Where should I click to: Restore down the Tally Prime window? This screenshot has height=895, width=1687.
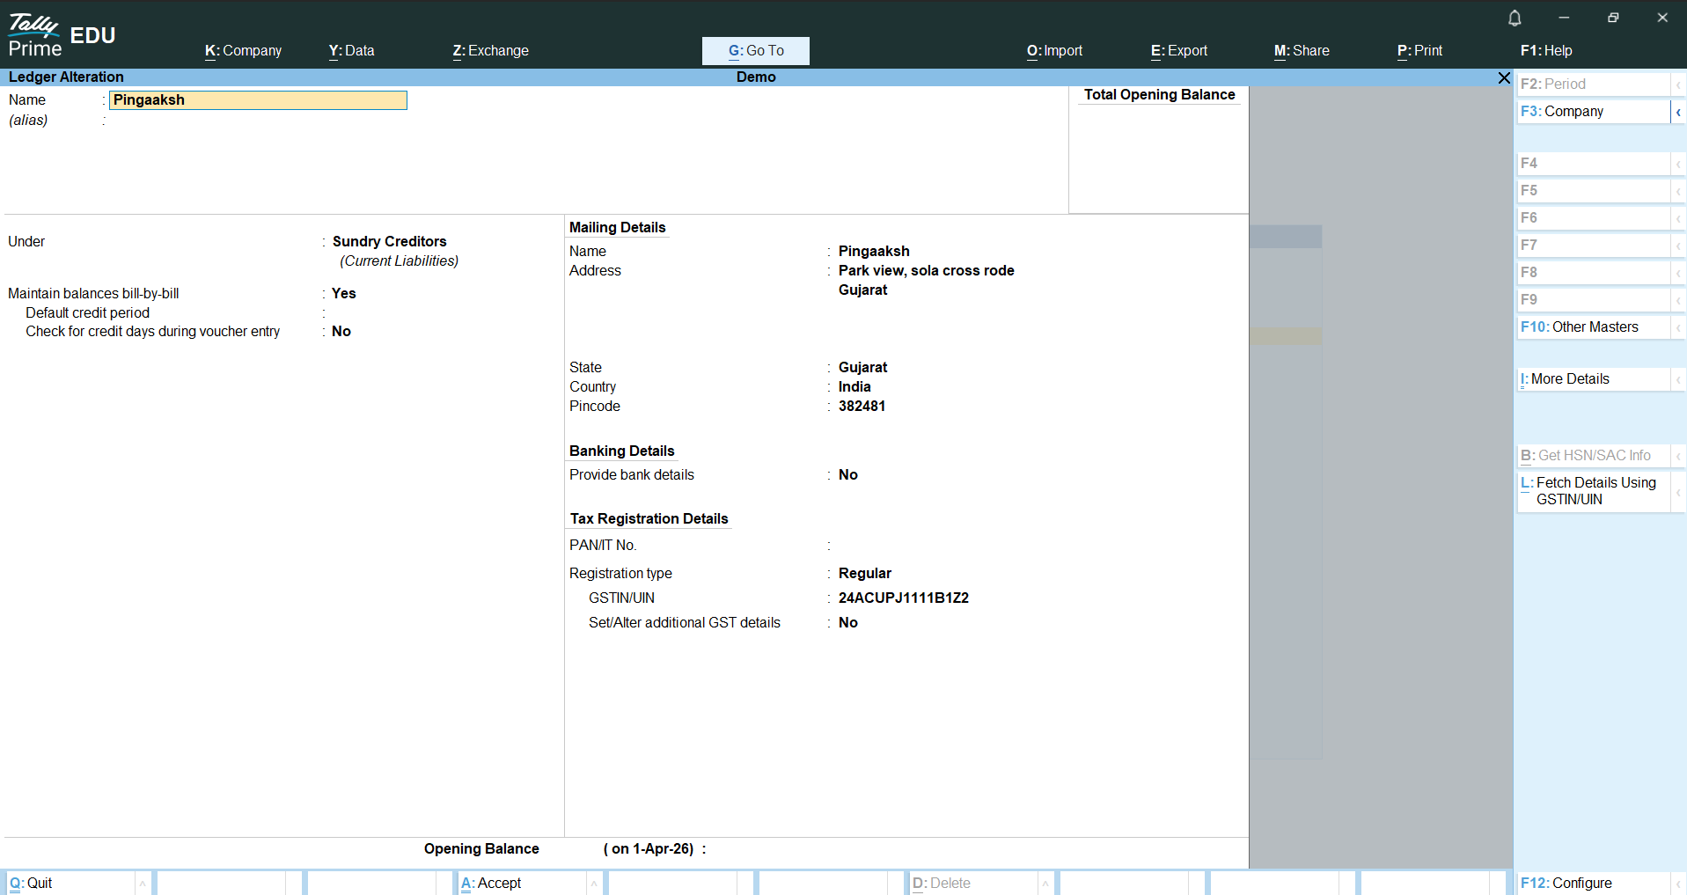pyautogui.click(x=1613, y=18)
